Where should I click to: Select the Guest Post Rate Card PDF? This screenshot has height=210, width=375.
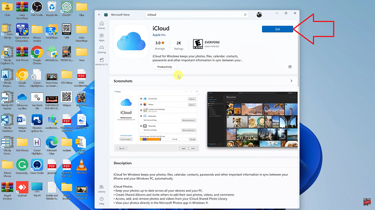click(x=66, y=168)
